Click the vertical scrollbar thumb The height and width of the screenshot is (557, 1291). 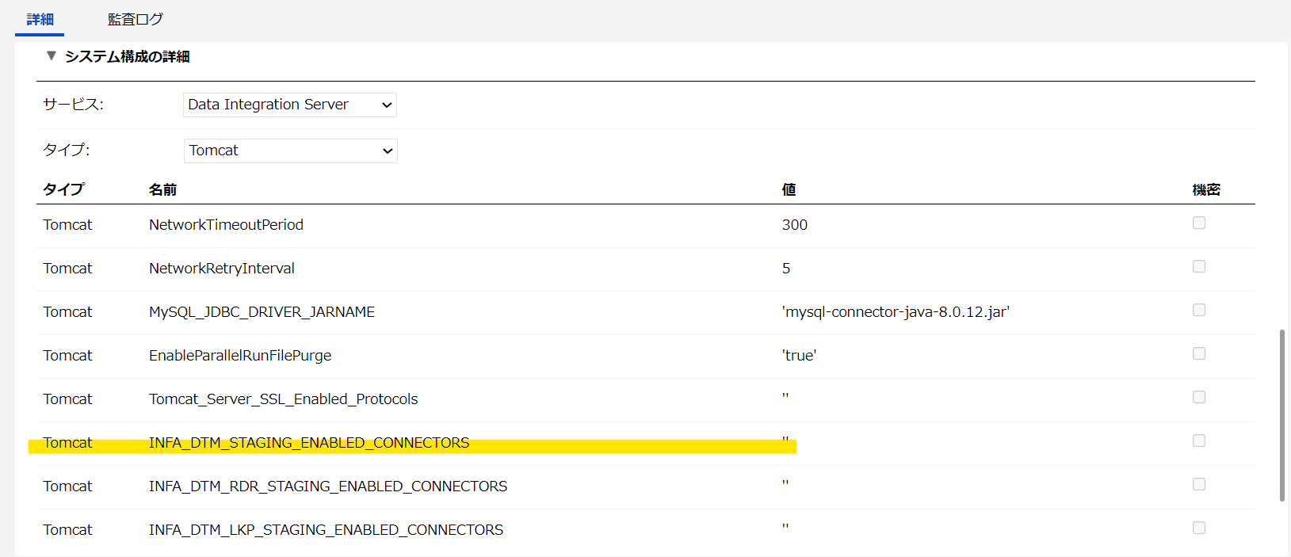coord(1282,416)
